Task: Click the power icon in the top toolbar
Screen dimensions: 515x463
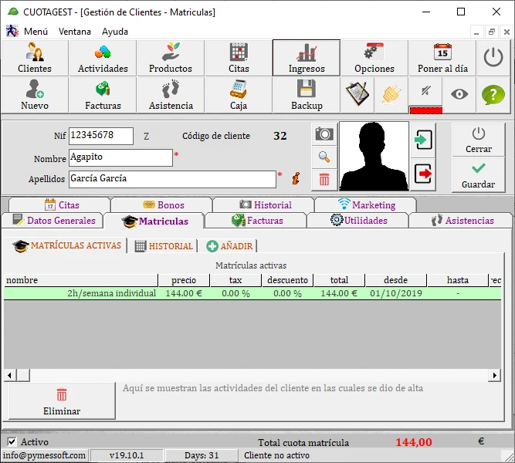Action: click(x=493, y=58)
